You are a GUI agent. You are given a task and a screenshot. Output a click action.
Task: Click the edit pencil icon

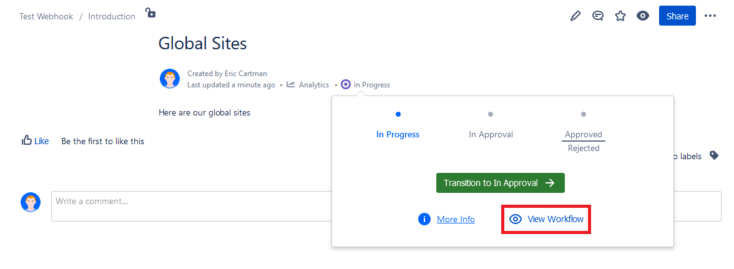tap(575, 16)
